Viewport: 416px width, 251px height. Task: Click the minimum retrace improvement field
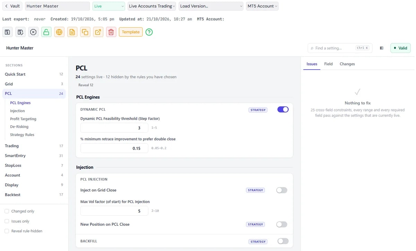pos(114,148)
